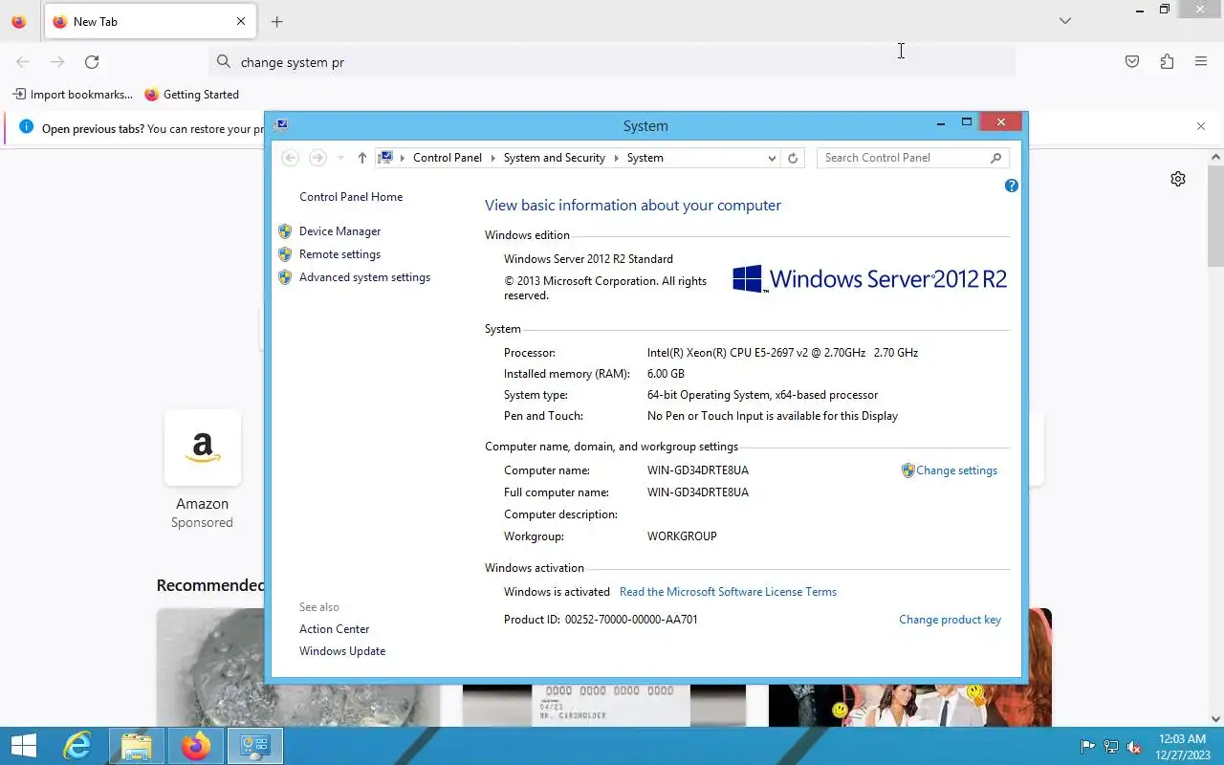Open the Windows Start button

[23, 746]
